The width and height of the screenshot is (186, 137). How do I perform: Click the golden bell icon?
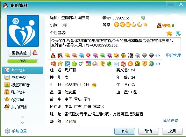click(116, 55)
